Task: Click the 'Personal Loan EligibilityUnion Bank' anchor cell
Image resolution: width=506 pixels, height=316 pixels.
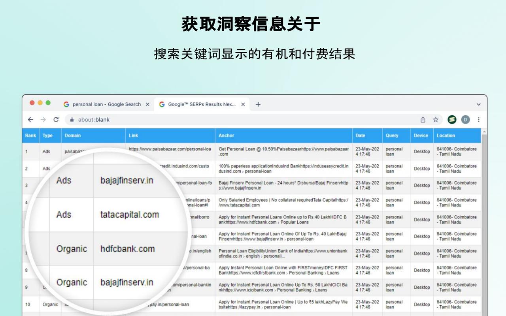Action: 284,253
